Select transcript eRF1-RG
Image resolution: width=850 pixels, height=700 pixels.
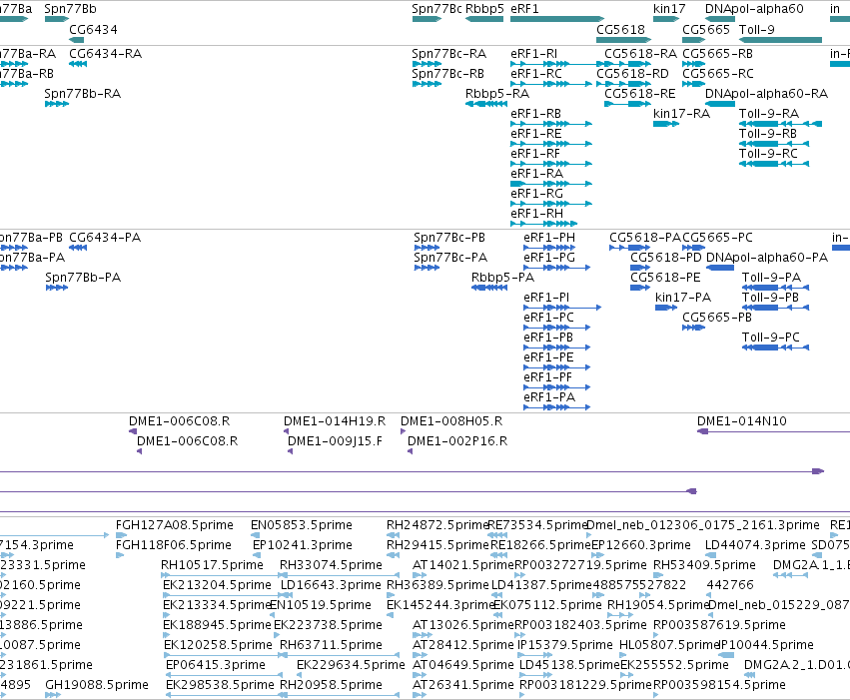pyautogui.click(x=536, y=194)
